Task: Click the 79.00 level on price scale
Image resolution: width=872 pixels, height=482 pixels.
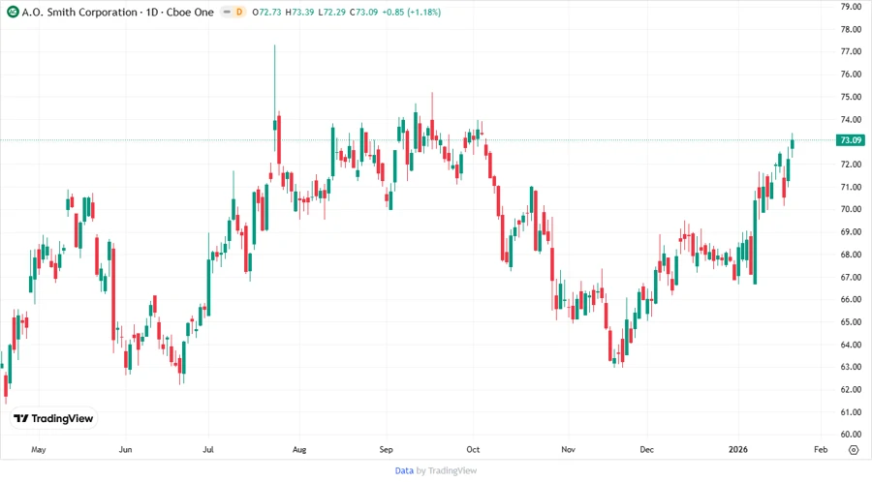Action: point(851,7)
